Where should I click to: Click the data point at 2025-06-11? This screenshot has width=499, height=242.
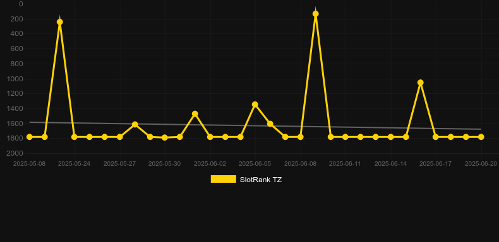click(346, 137)
